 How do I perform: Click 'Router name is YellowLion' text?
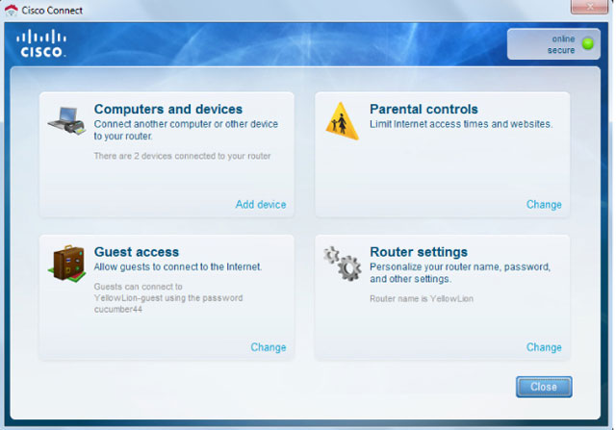pyautogui.click(x=422, y=298)
